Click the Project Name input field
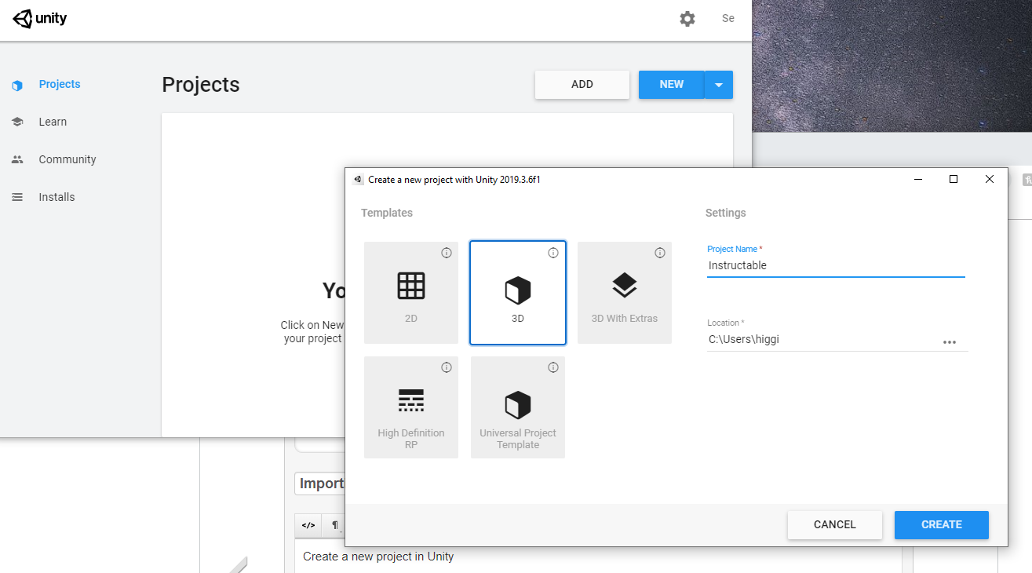Image resolution: width=1032 pixels, height=573 pixels. 836,266
